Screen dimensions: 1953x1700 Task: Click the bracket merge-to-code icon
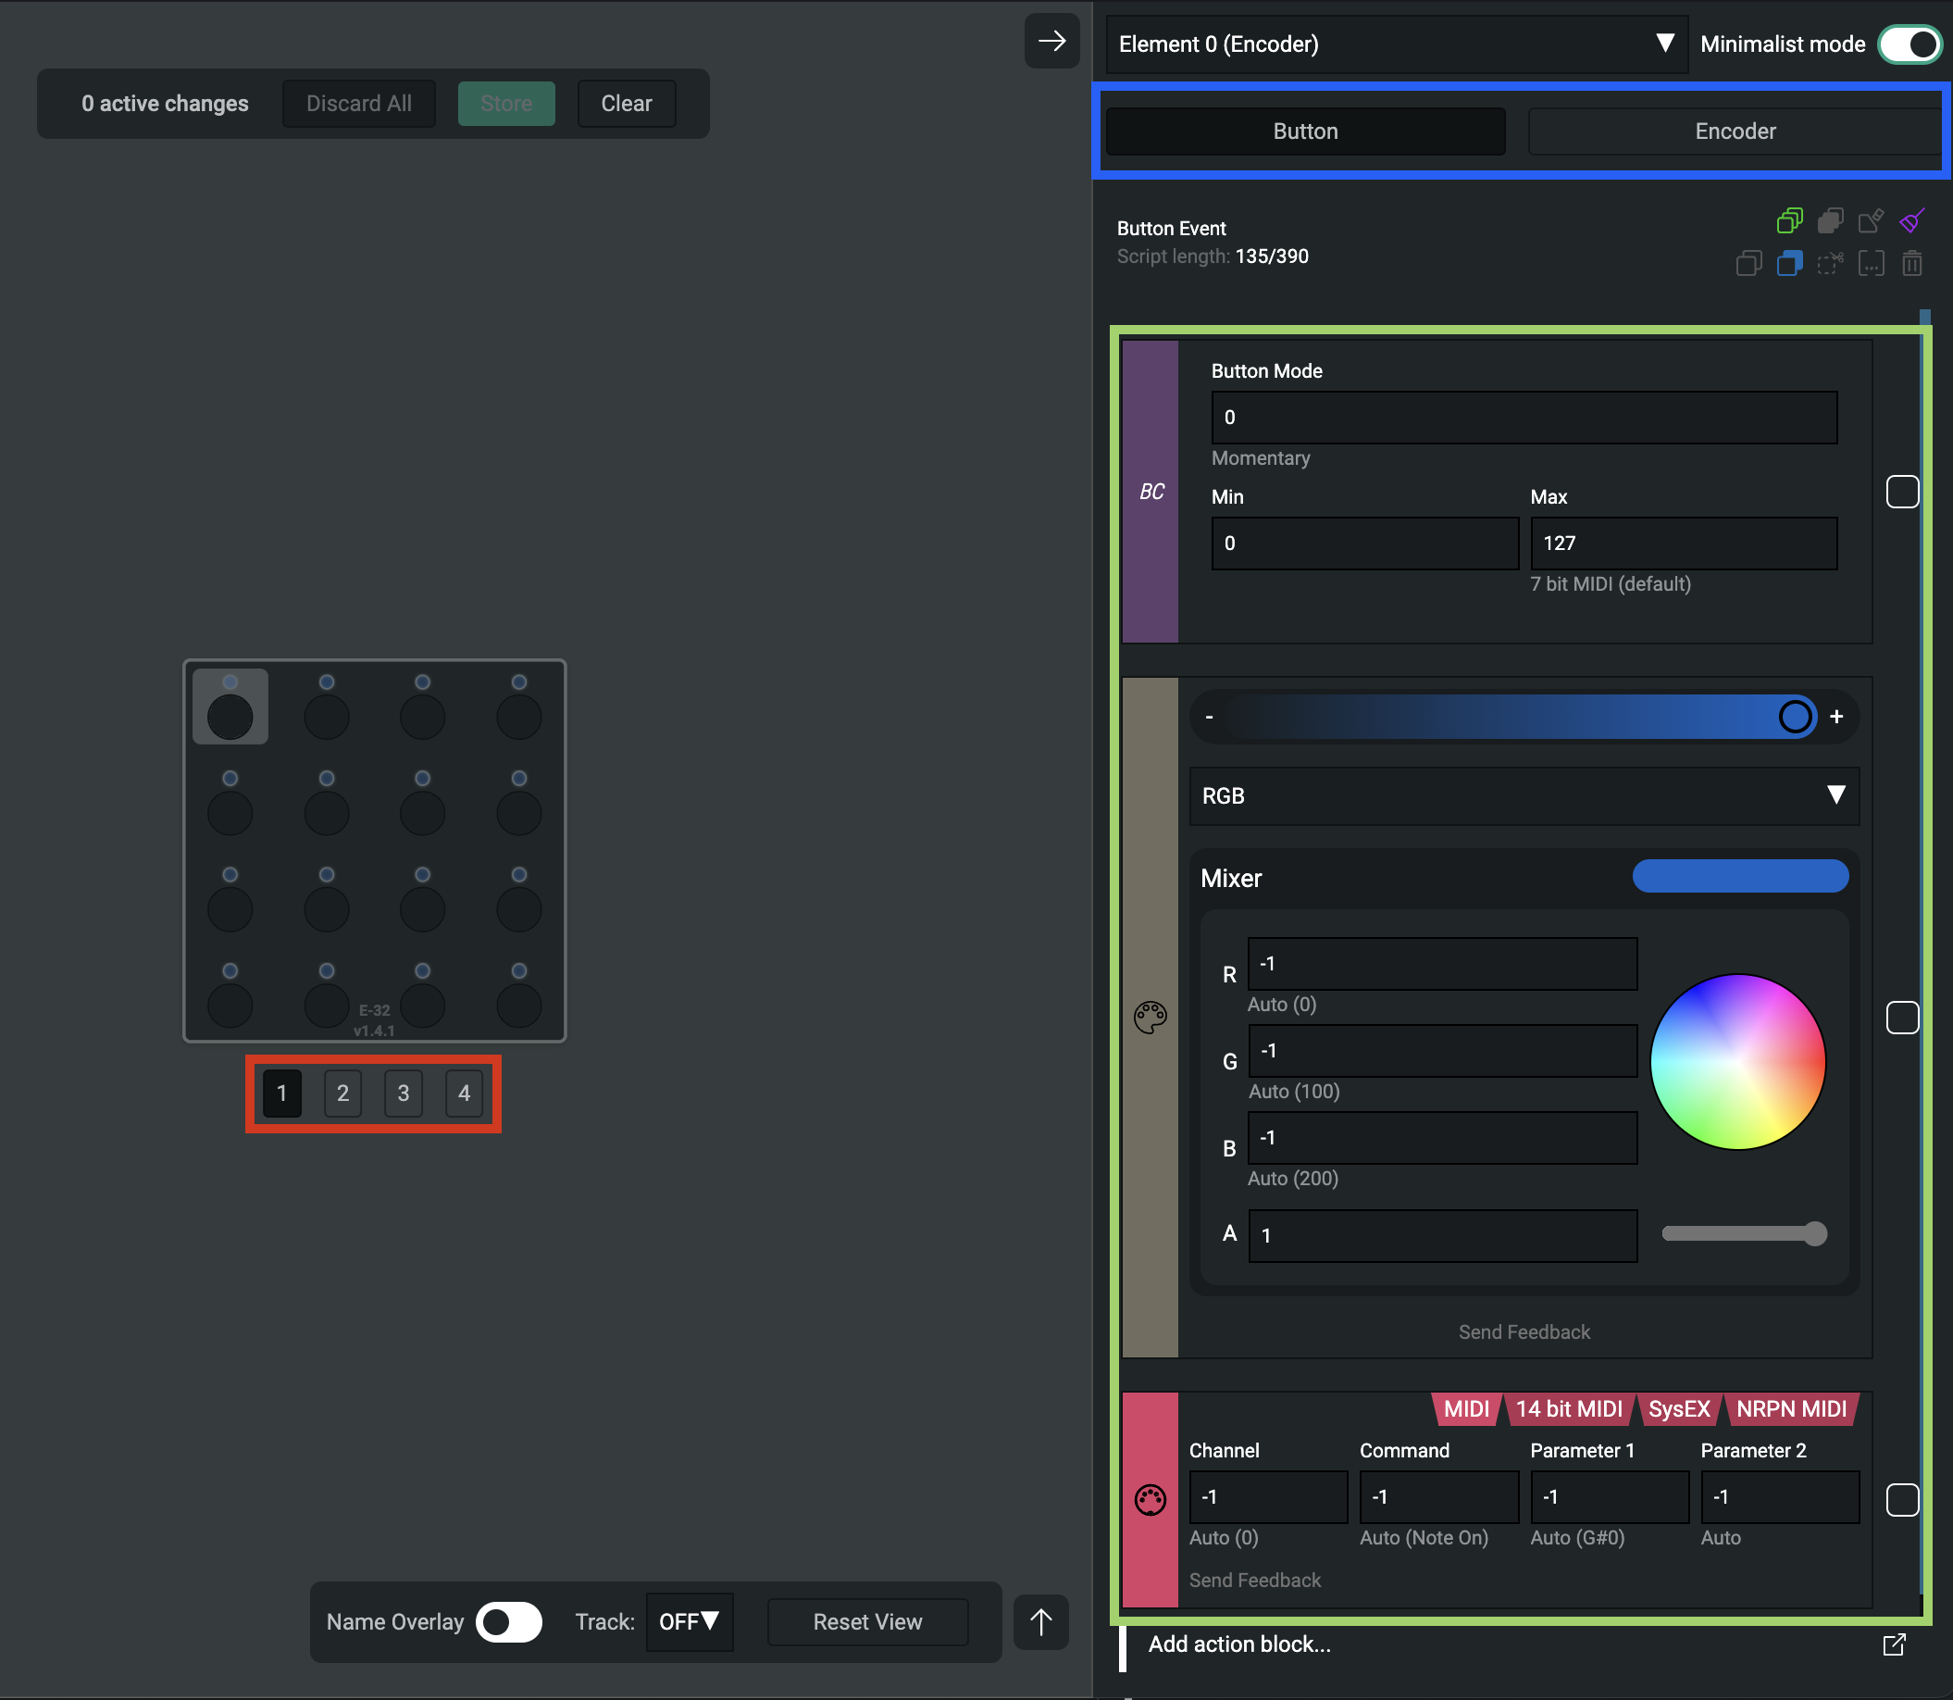pyautogui.click(x=1871, y=263)
